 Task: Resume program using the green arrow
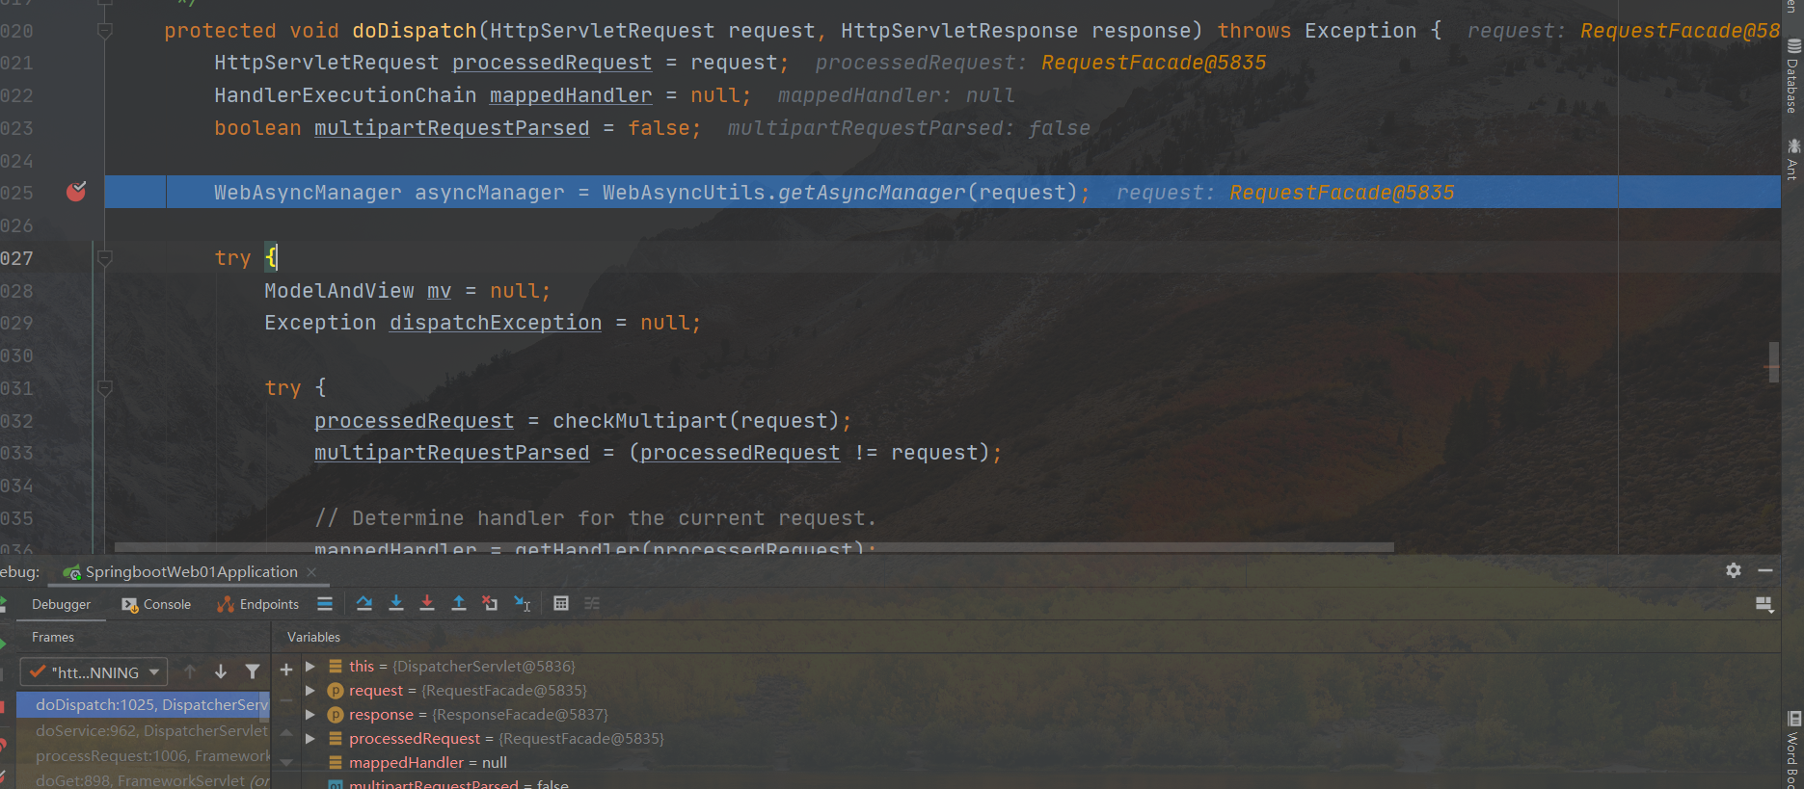(2, 643)
